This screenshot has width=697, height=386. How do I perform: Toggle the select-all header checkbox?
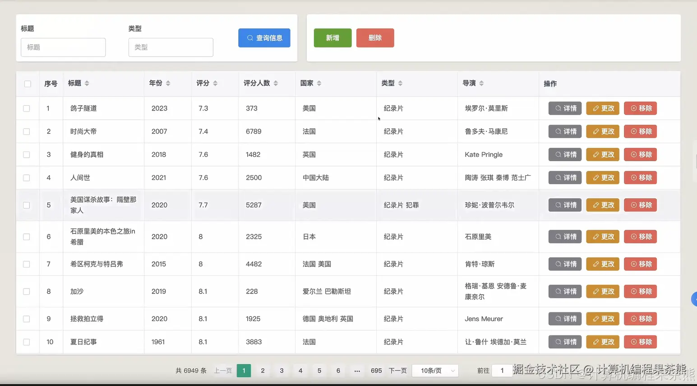point(28,84)
